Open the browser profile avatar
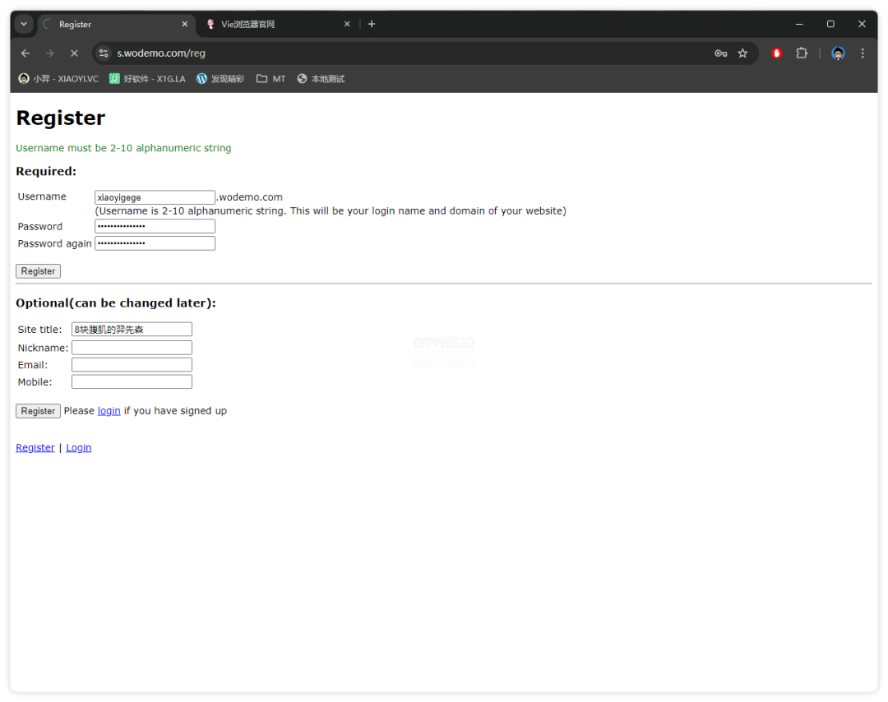The height and width of the screenshot is (702, 888). tap(838, 53)
